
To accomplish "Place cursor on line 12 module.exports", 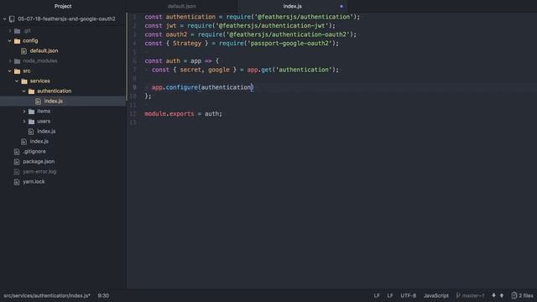I will [169, 114].
